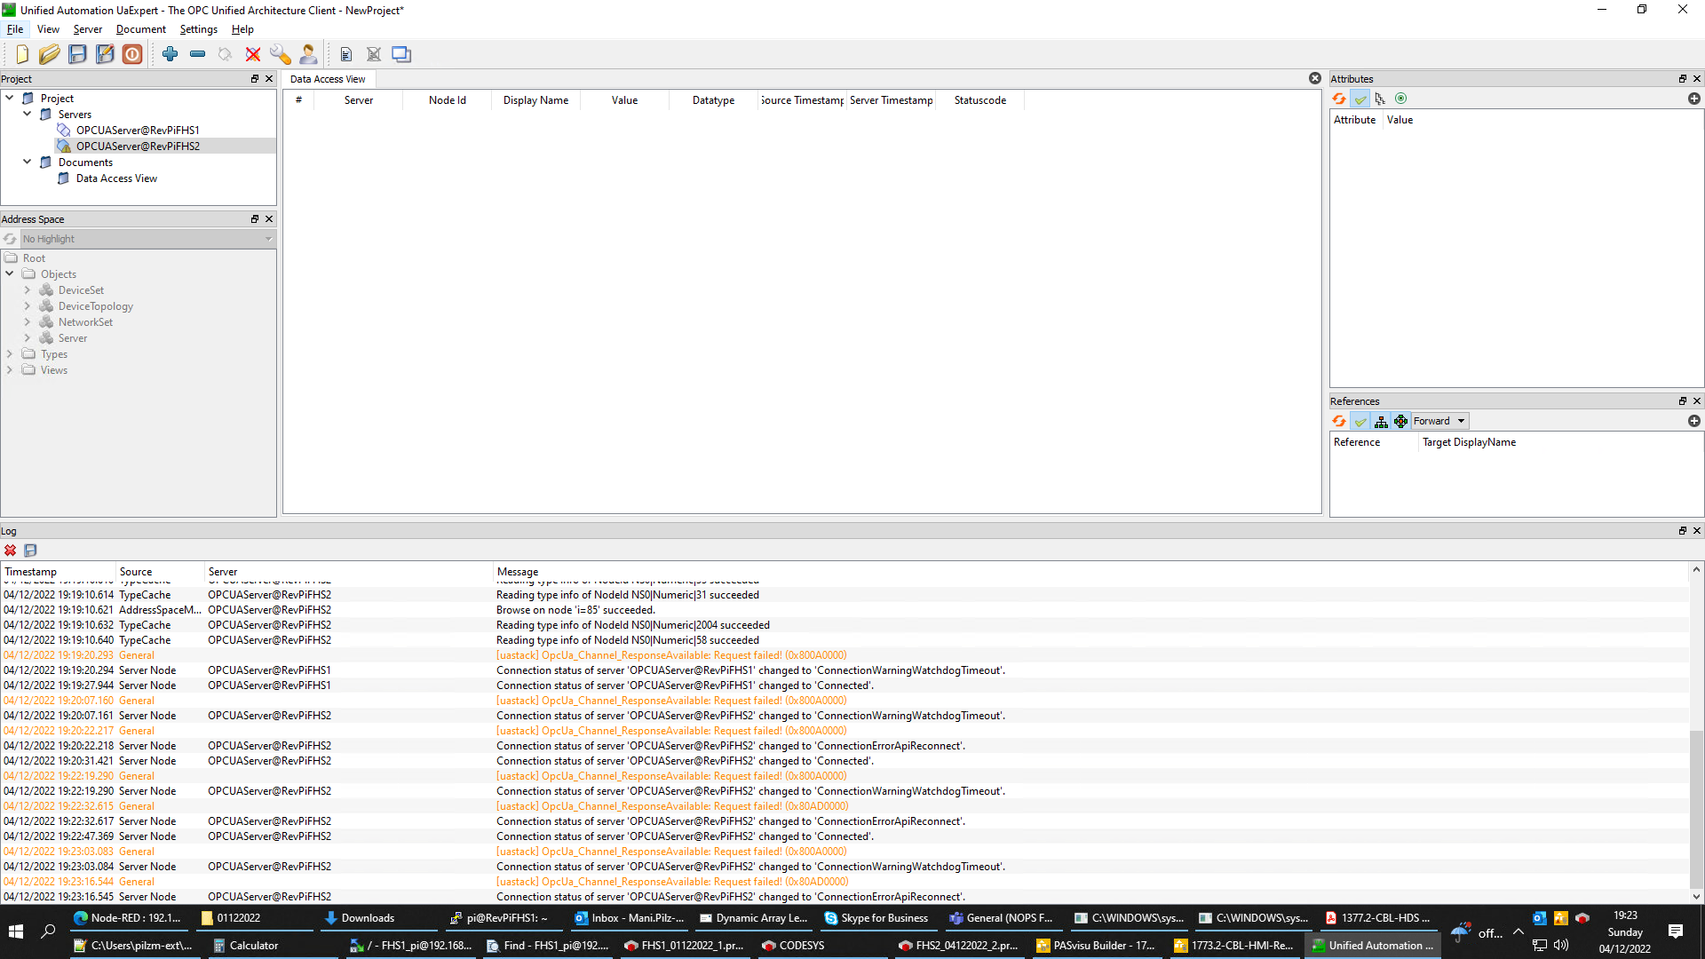Refresh the References panel
This screenshot has height=959, width=1705.
tap(1339, 421)
